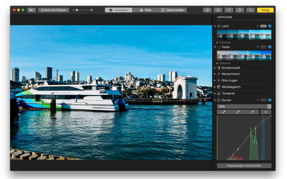Click the Kurven grid icon
Image resolution: width=287 pixels, height=179 pixels.
(x=219, y=100)
